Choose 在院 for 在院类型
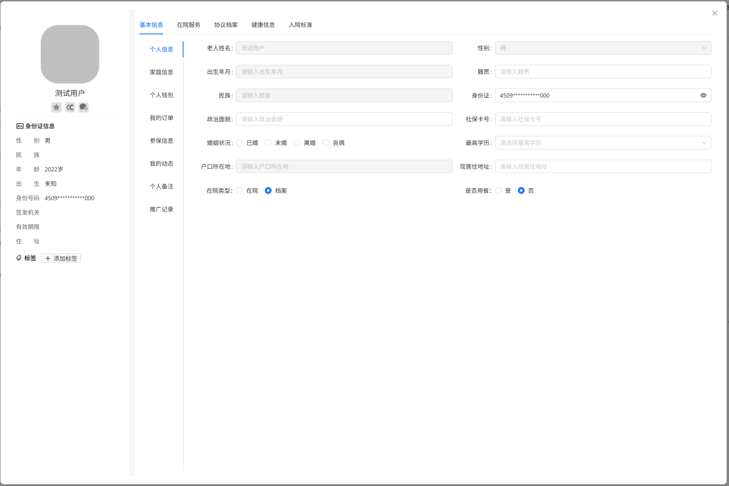Image resolution: width=729 pixels, height=486 pixels. [x=240, y=190]
